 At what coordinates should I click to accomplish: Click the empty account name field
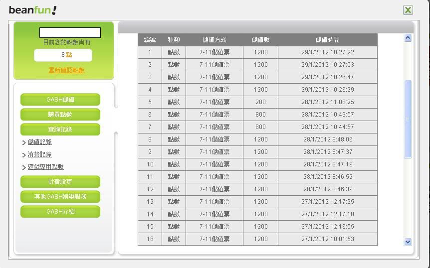tap(70, 33)
